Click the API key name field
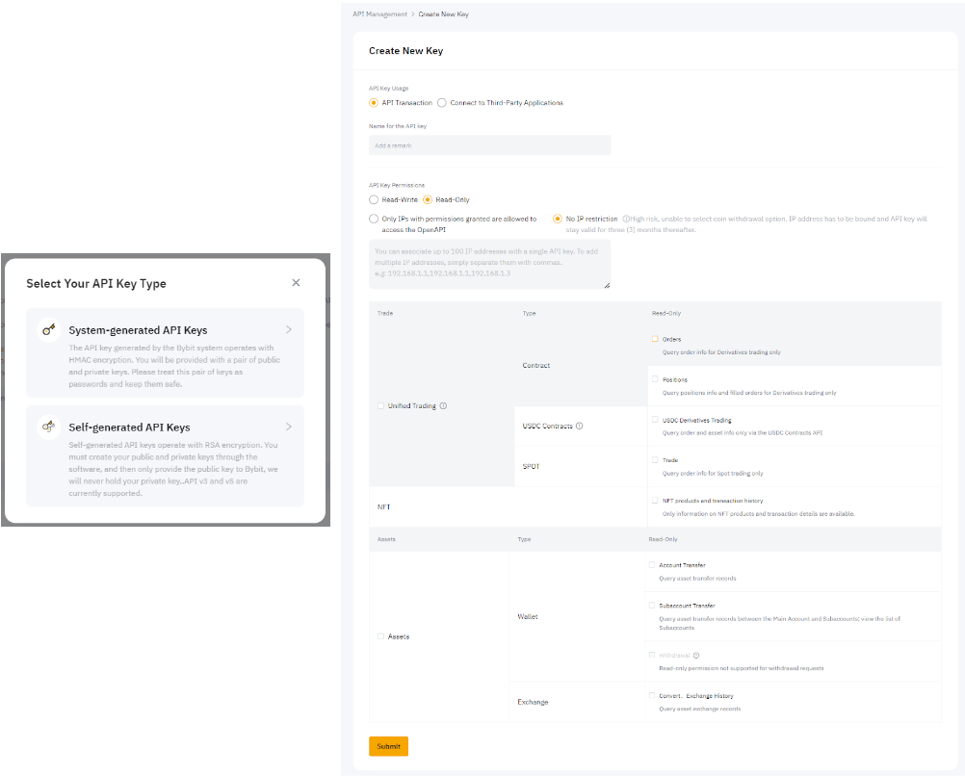Screen dimensions: 965x777 pos(489,145)
